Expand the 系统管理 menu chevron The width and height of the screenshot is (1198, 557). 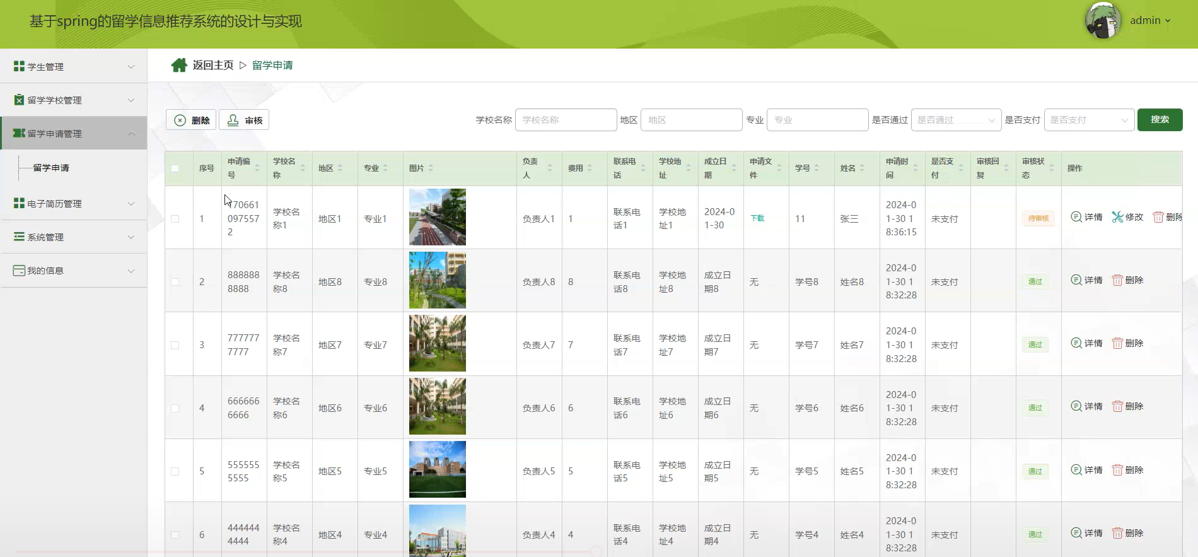131,237
